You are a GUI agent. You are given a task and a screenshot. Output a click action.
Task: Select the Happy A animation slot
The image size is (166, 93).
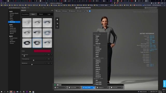(102, 88)
